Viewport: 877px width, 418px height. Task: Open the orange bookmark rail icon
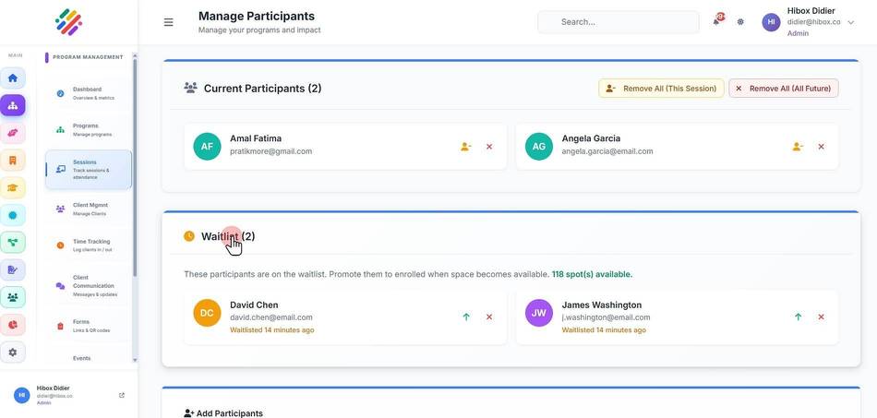(x=12, y=161)
